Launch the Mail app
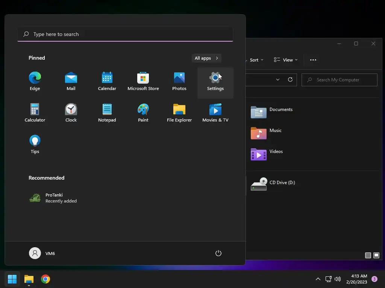This screenshot has height=288, width=385. point(71,81)
